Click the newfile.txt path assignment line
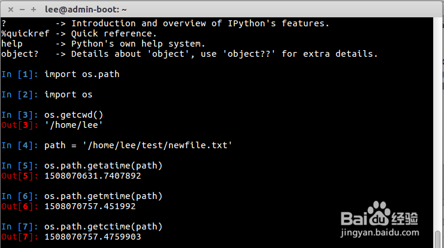The width and height of the screenshot is (444, 248). tap(138, 145)
